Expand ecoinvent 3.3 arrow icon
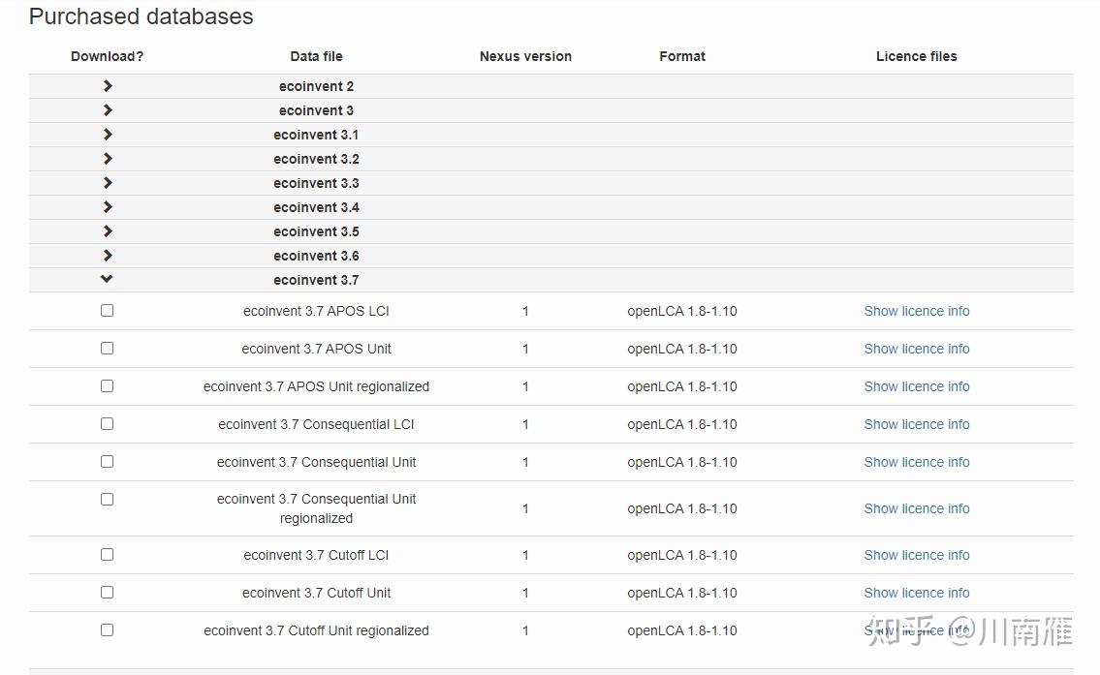This screenshot has height=675, width=1100. point(107,183)
